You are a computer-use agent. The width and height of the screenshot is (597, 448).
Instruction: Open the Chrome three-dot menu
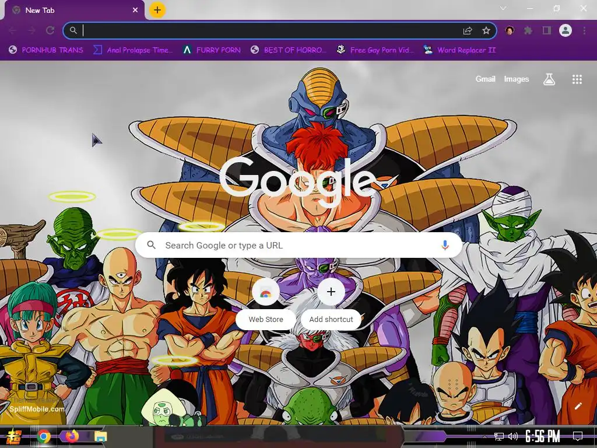pos(584,30)
